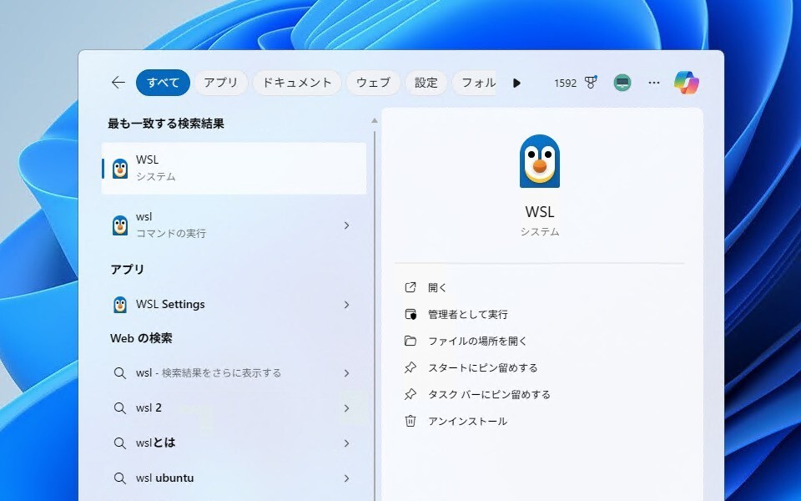Go back with the left arrow icon
Image resolution: width=801 pixels, height=501 pixels.
tap(118, 83)
